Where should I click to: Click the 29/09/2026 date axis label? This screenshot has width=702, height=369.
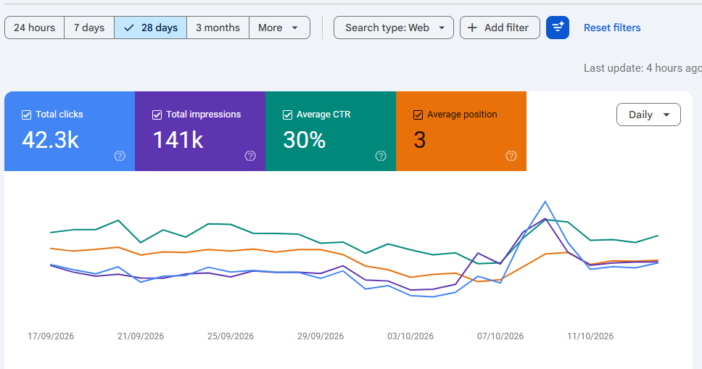(321, 336)
